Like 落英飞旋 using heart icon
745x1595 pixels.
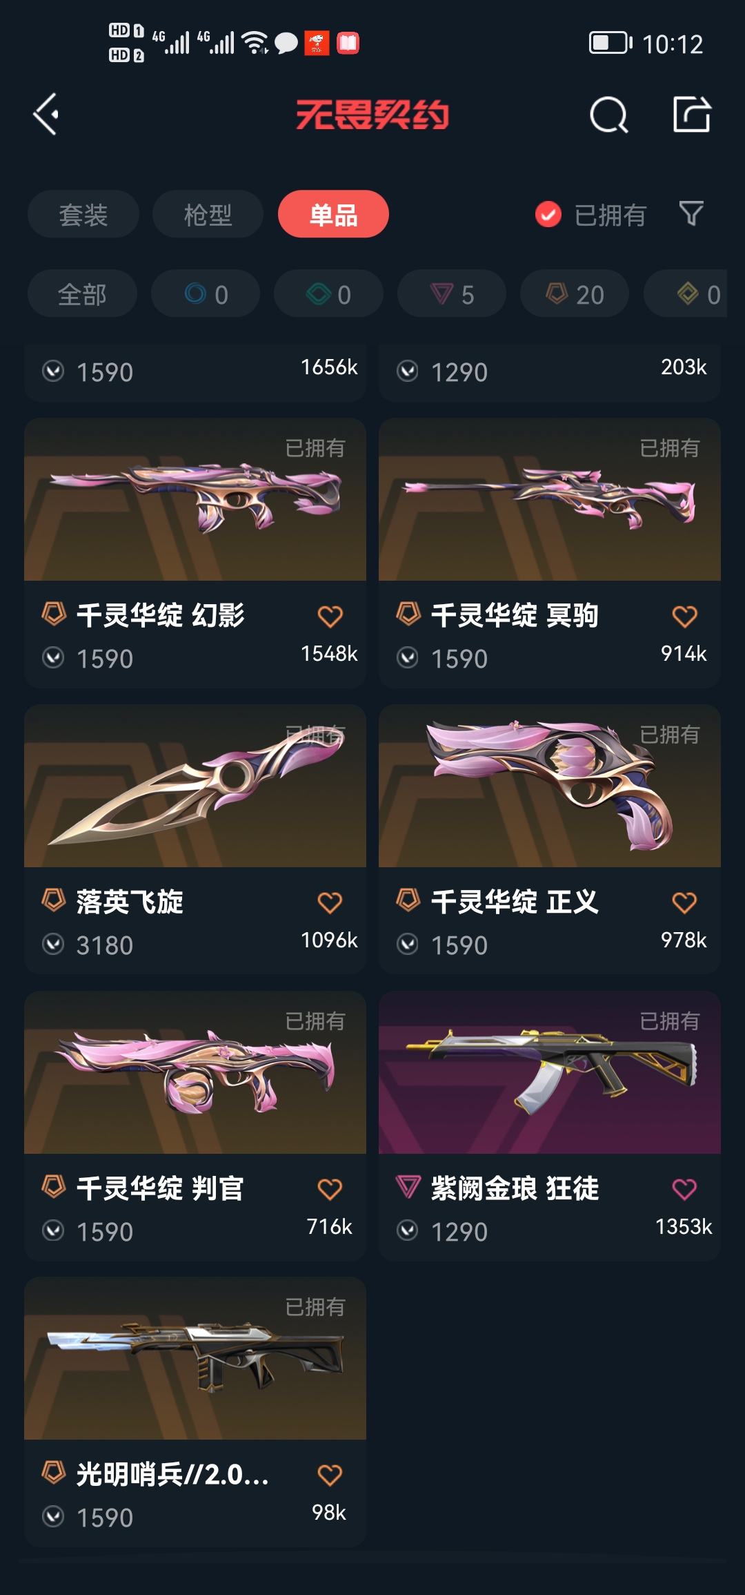tap(330, 902)
